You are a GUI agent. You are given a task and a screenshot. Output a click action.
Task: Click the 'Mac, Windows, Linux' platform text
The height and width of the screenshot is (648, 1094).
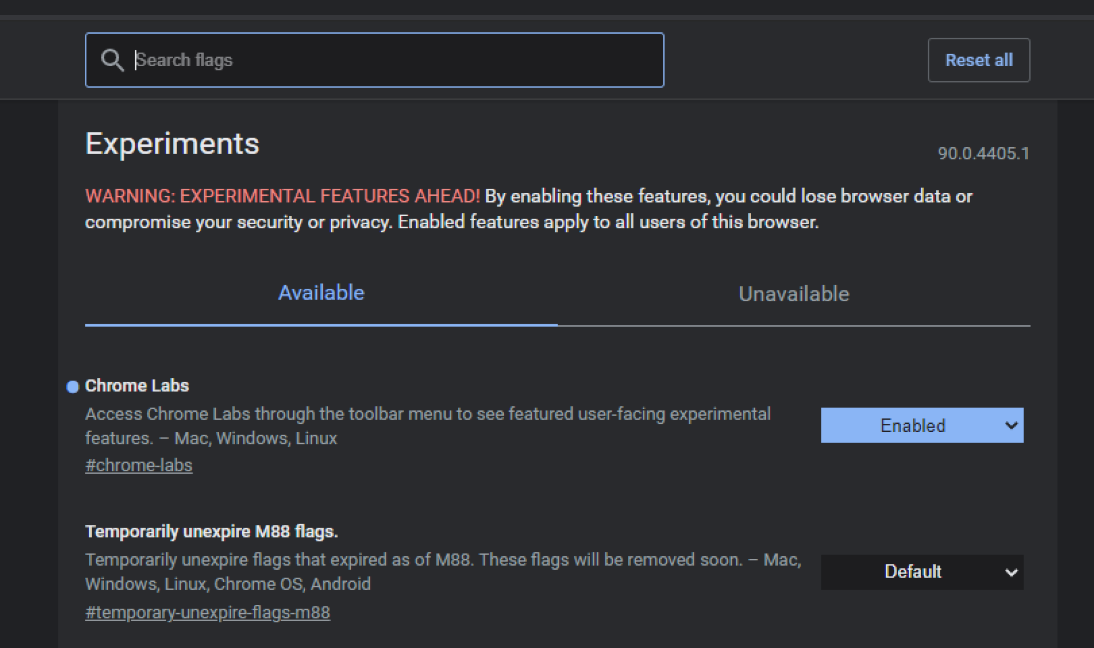[x=256, y=439]
